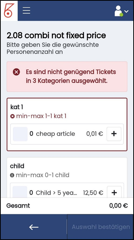The image size is (134, 240).
Task: Click the small error icon beside min-max 1-1 kat 1
Action: tap(12, 117)
